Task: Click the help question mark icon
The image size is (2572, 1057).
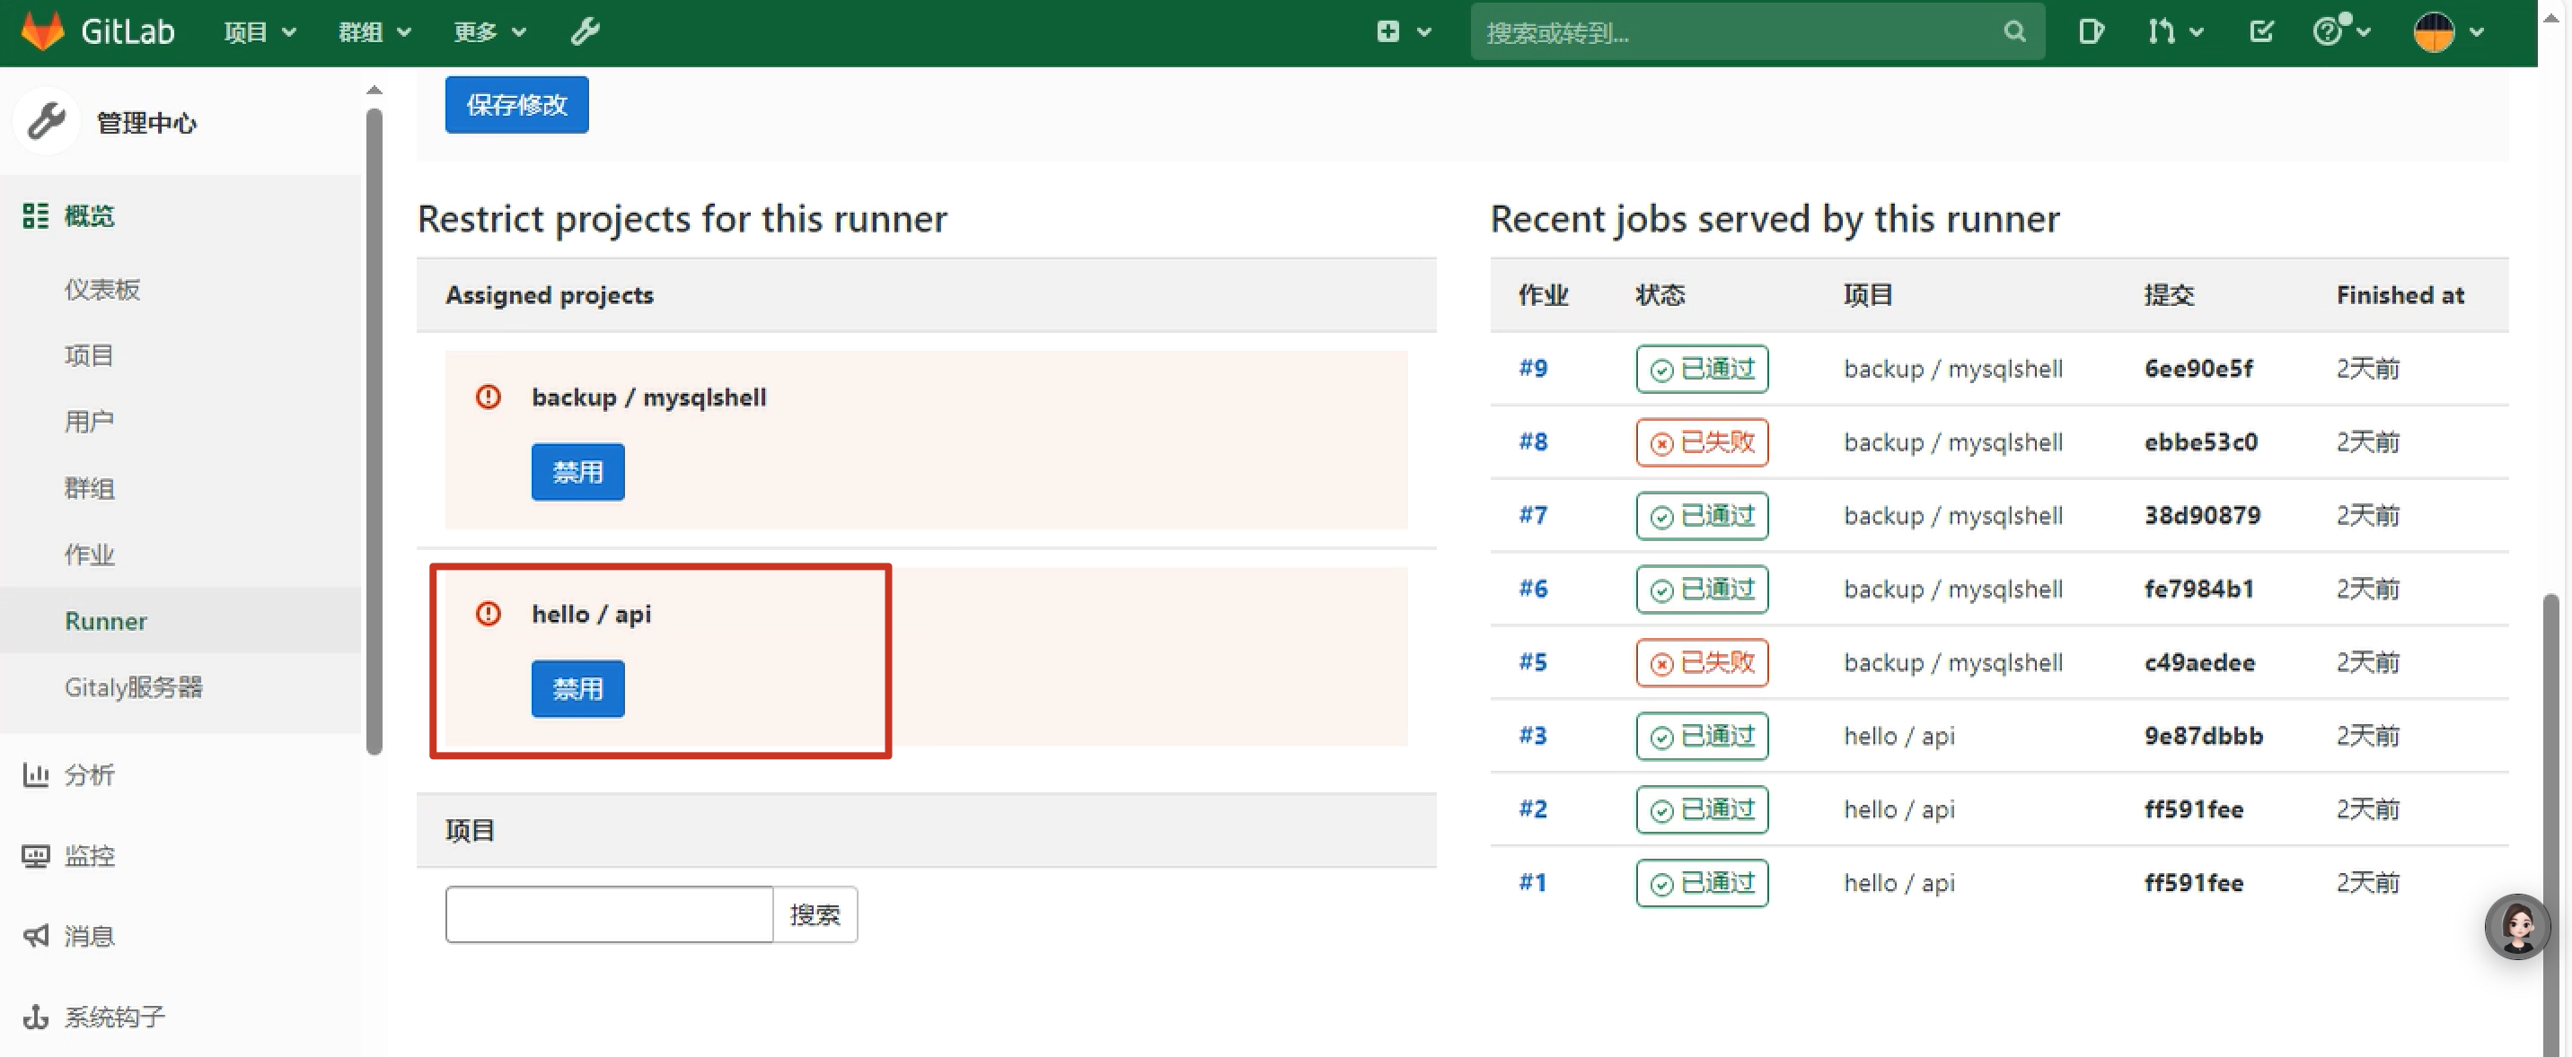Action: [x=2328, y=32]
